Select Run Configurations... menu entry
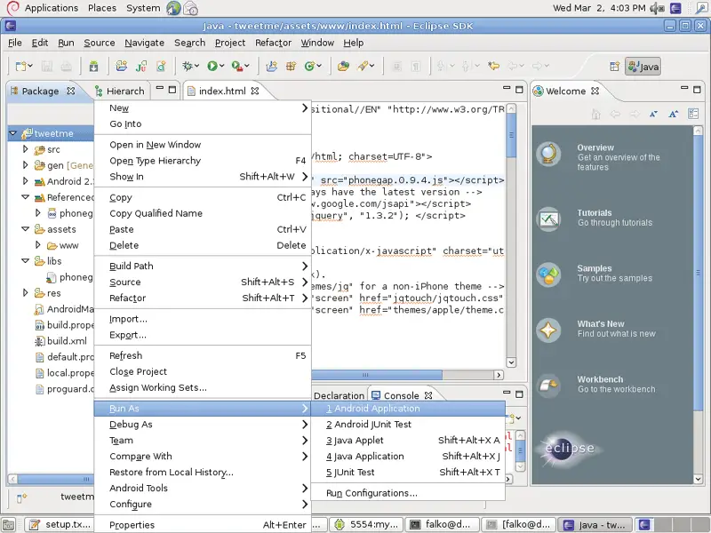The width and height of the screenshot is (711, 533). (x=408, y=493)
